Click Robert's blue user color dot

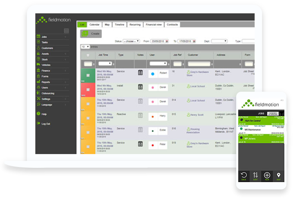click(153, 74)
